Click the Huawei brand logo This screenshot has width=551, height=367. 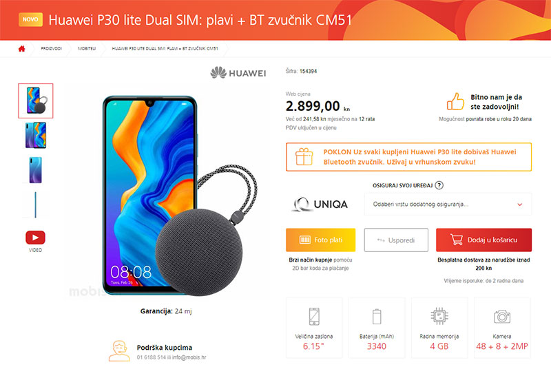tap(238, 73)
